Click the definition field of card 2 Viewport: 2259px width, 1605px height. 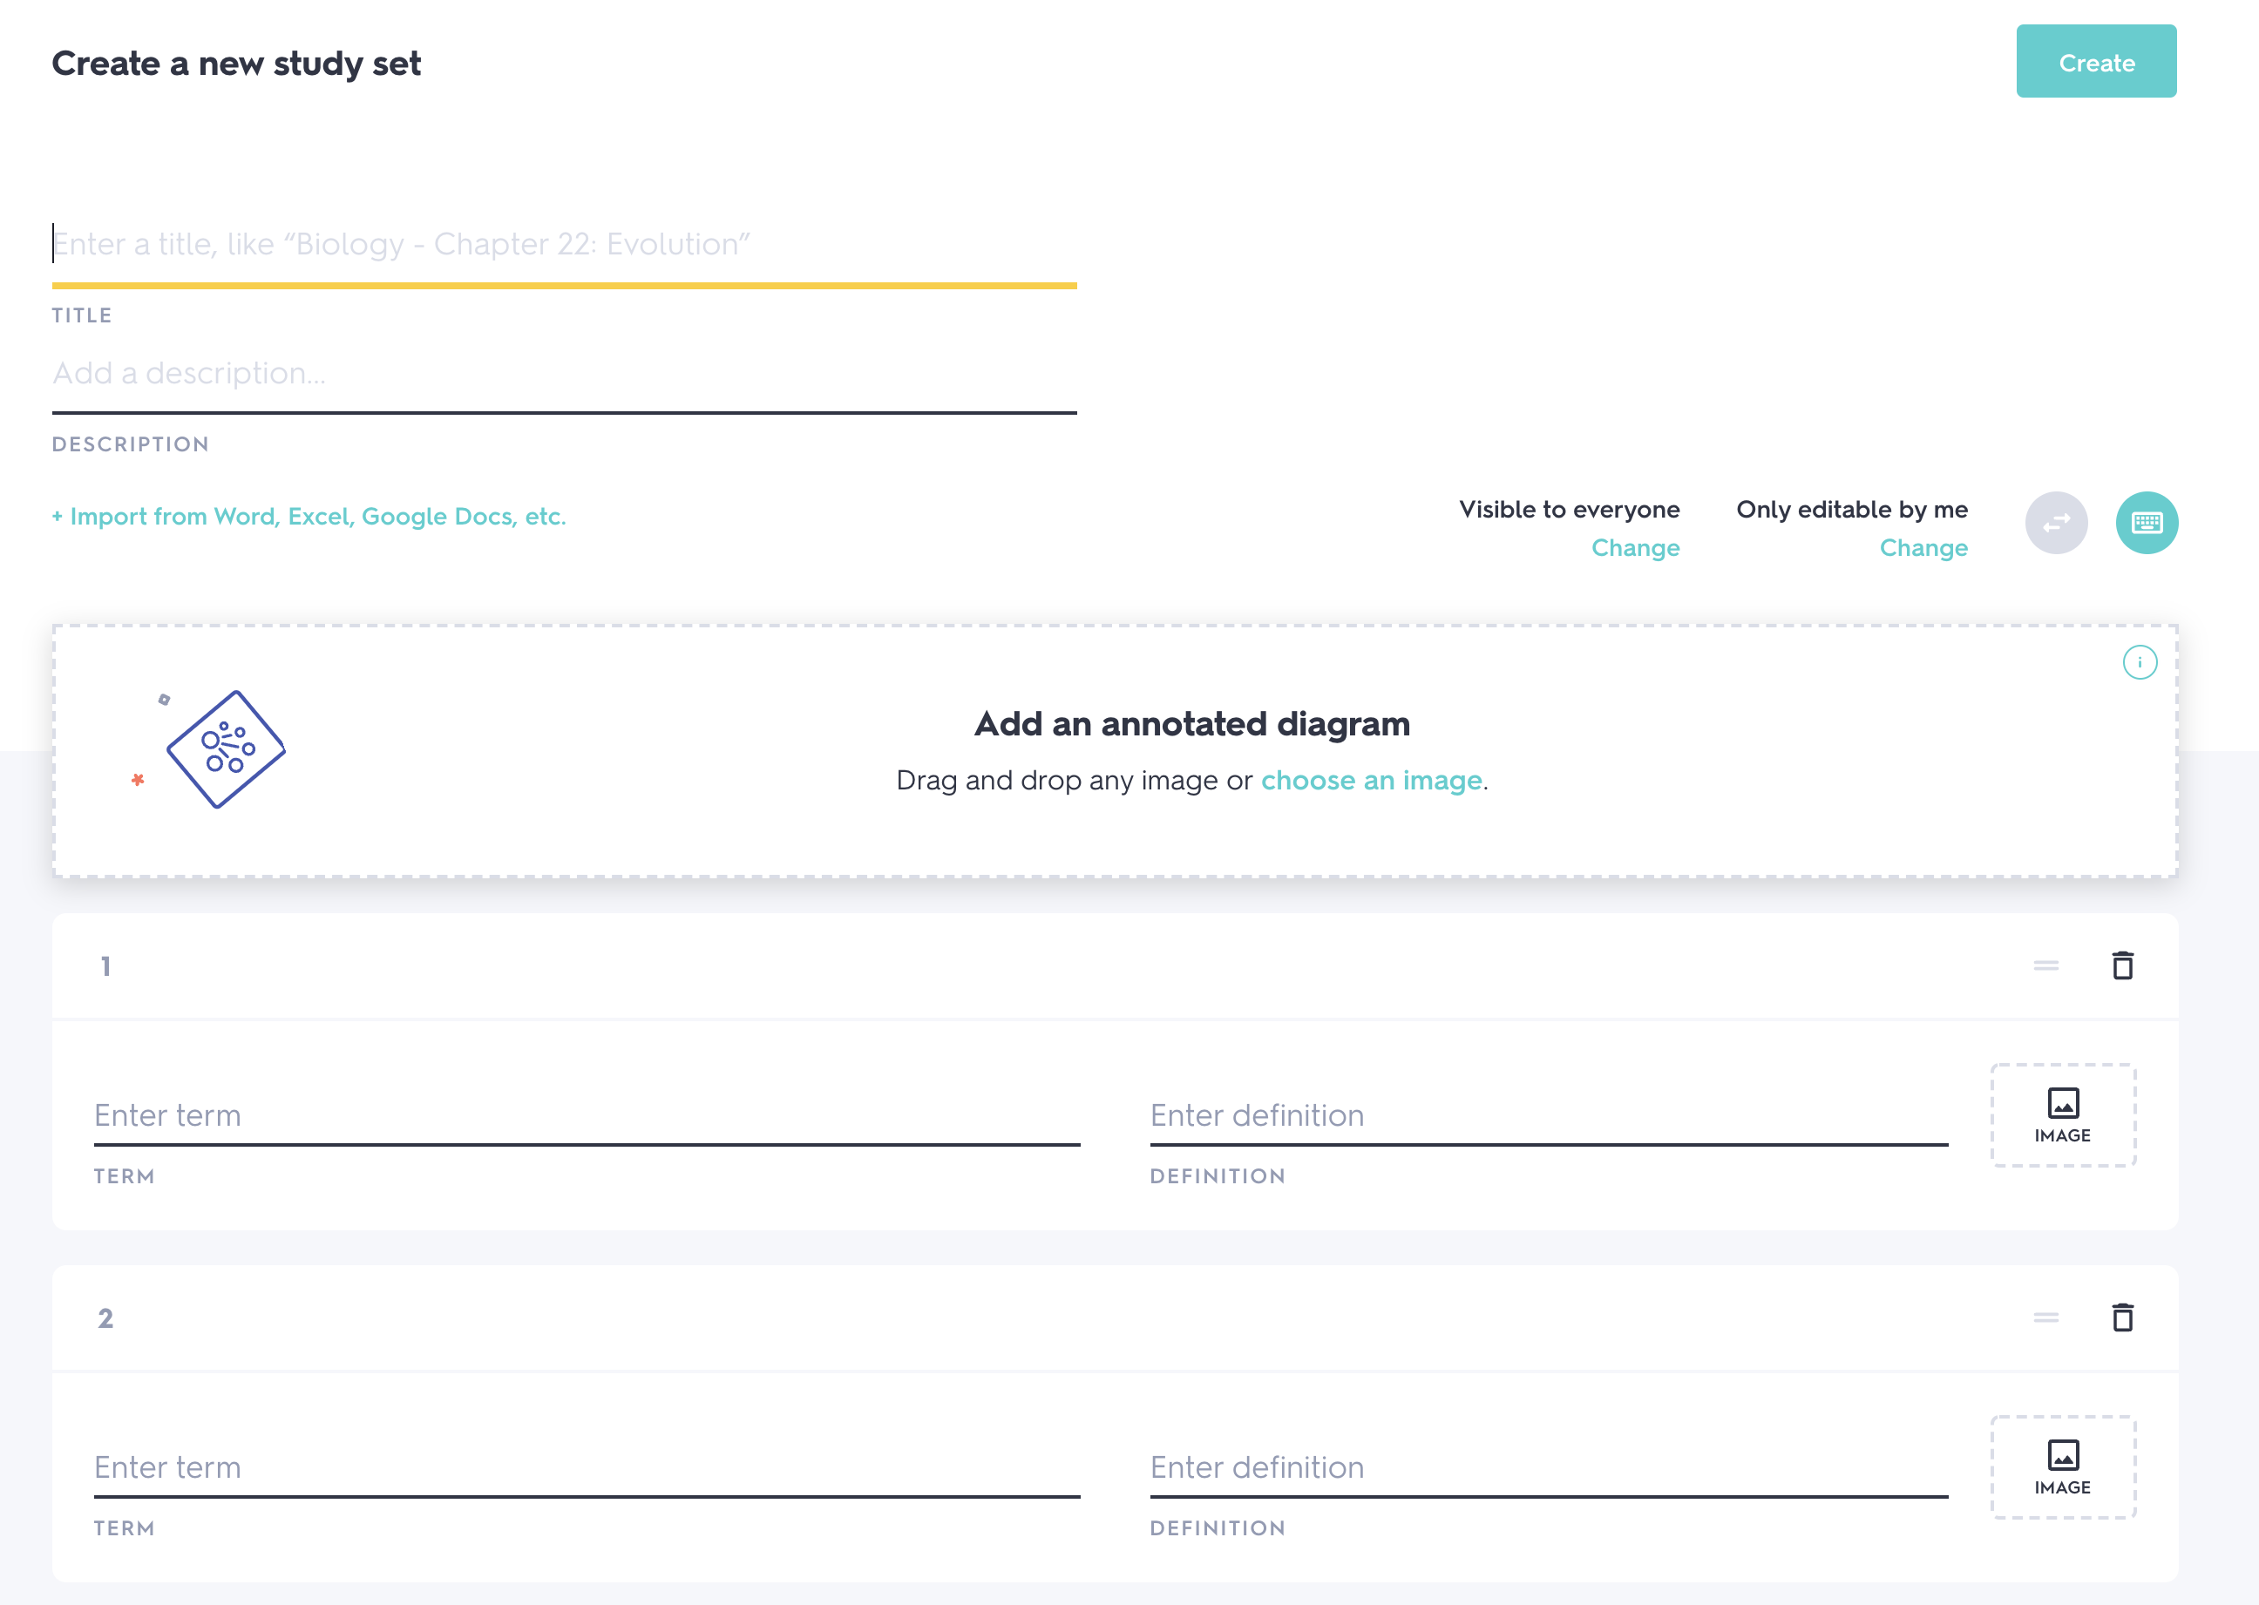[1547, 1466]
